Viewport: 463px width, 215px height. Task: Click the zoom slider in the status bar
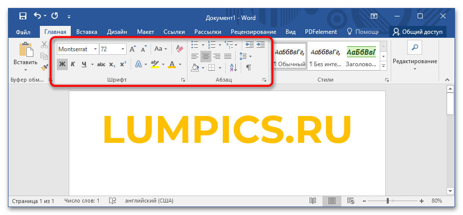coord(388,201)
